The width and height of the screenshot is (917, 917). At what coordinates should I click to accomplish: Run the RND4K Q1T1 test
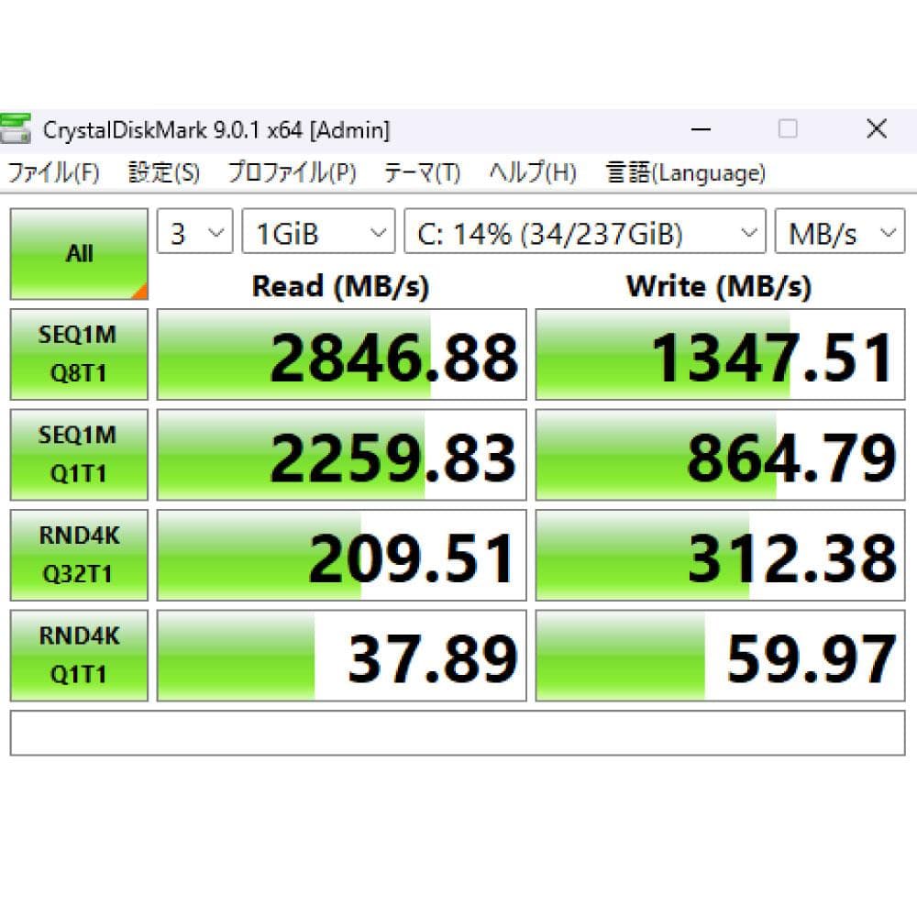tap(78, 655)
